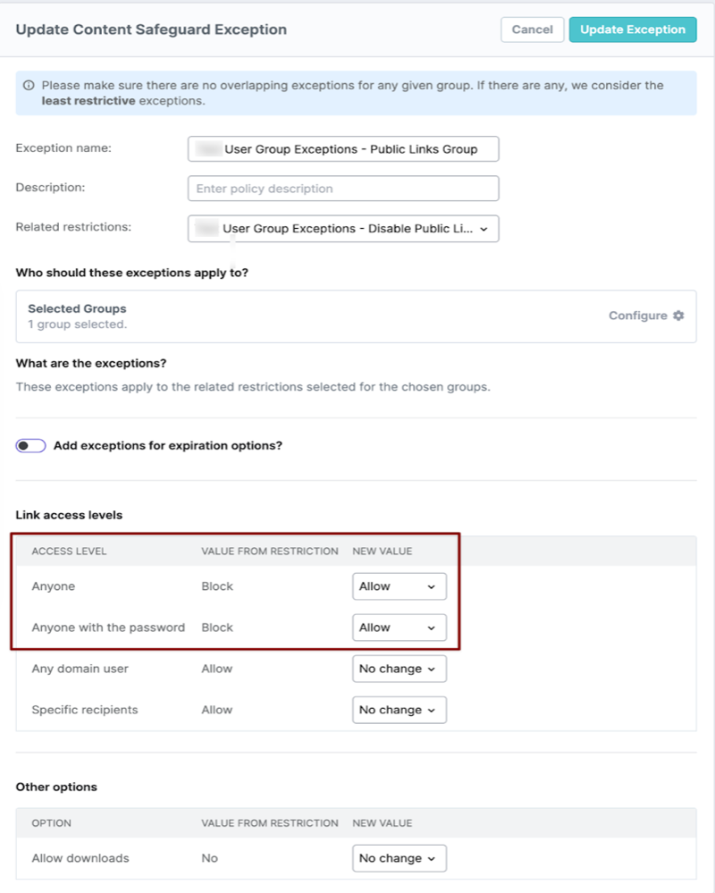Click the Configure link for Selected Groups
This screenshot has width=715, height=893.
(x=638, y=316)
